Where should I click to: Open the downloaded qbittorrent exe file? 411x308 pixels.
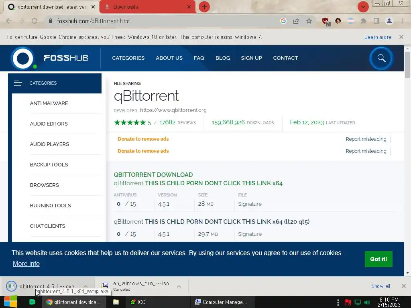click(47, 286)
